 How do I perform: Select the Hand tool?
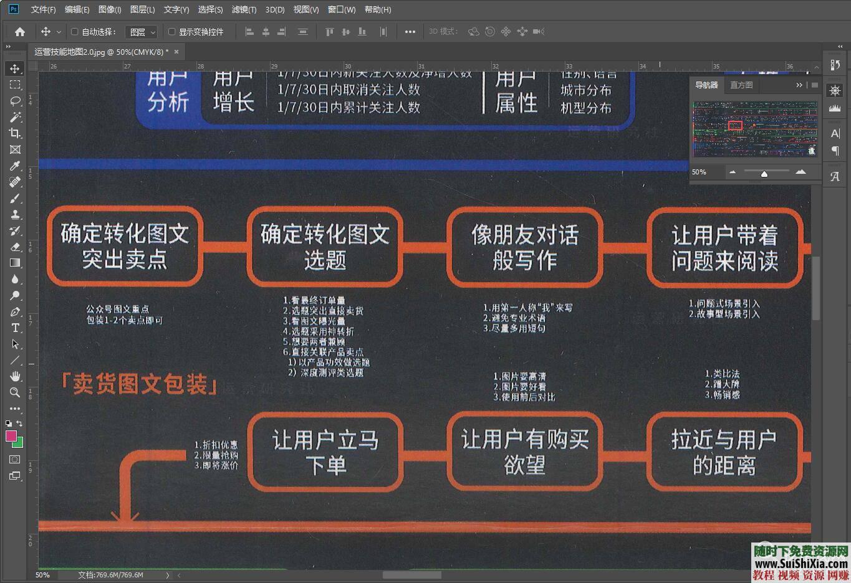pos(15,376)
